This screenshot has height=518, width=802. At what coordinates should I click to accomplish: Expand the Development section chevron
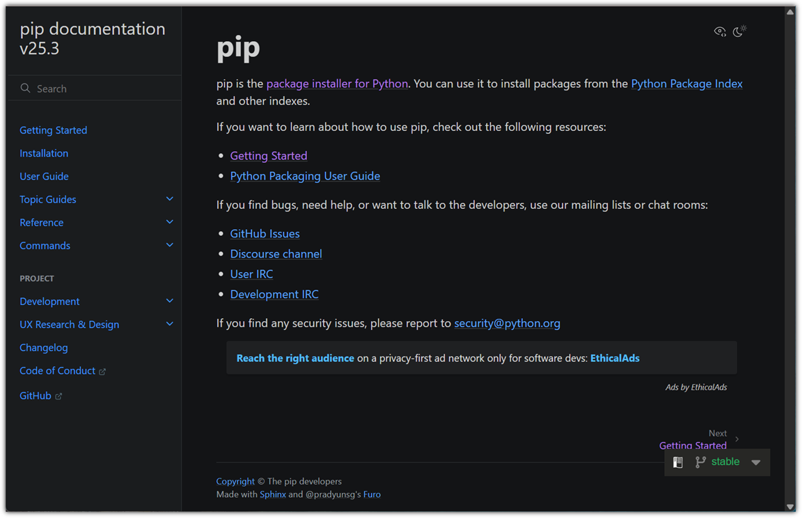click(x=170, y=301)
